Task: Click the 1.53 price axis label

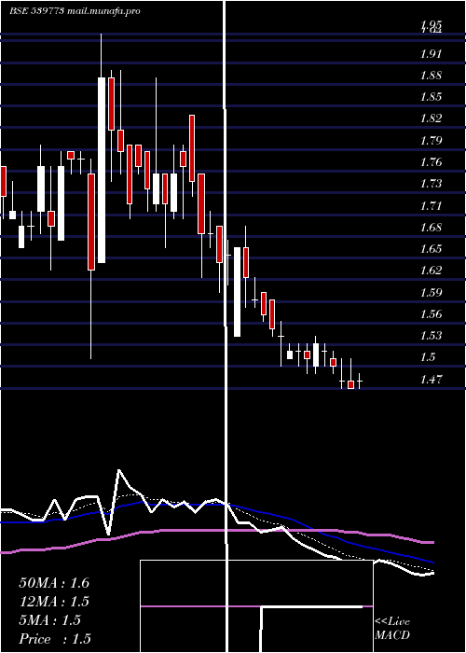Action: 430,335
